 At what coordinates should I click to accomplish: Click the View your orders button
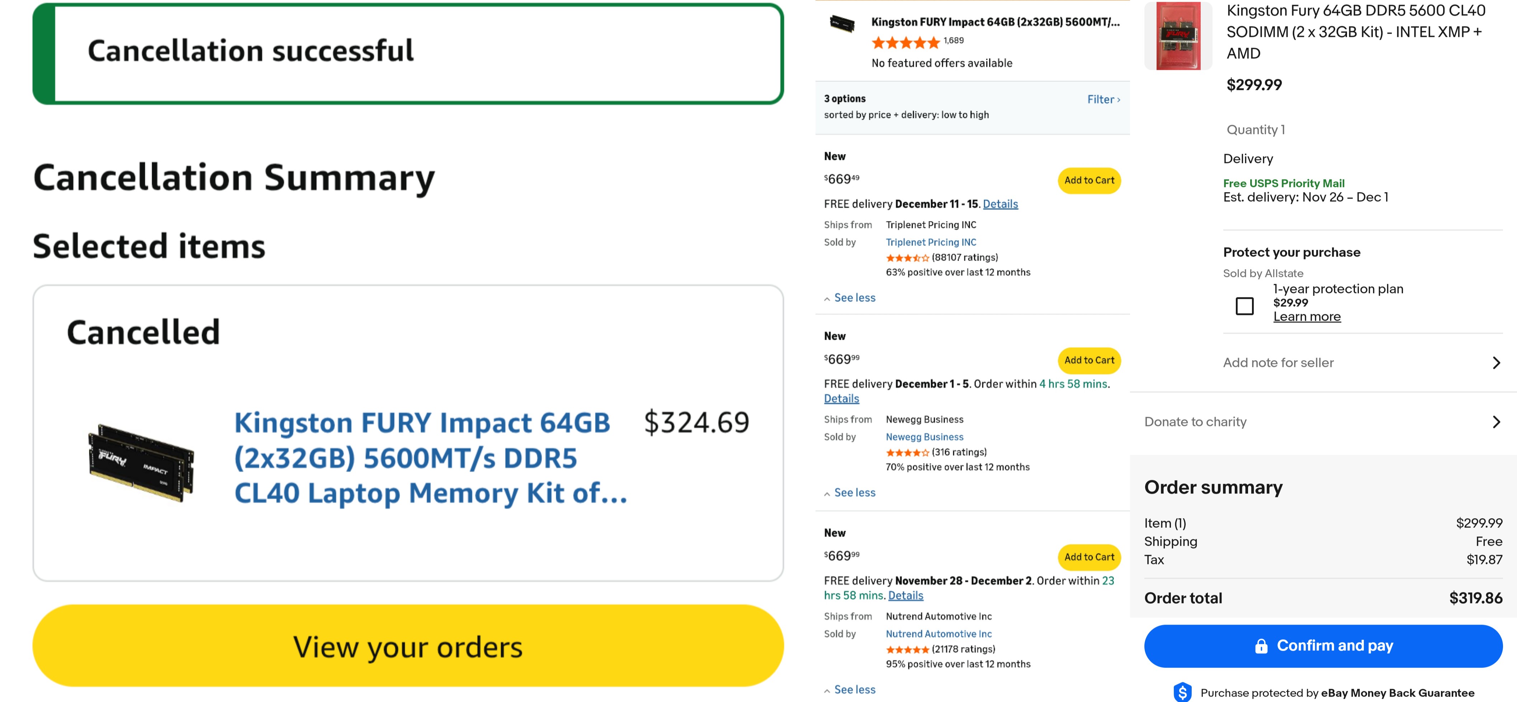pos(407,646)
